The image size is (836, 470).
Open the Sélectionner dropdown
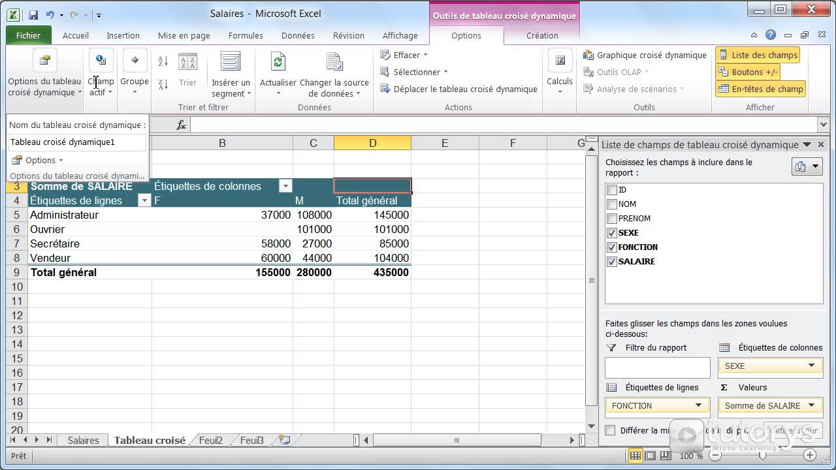[x=414, y=72]
